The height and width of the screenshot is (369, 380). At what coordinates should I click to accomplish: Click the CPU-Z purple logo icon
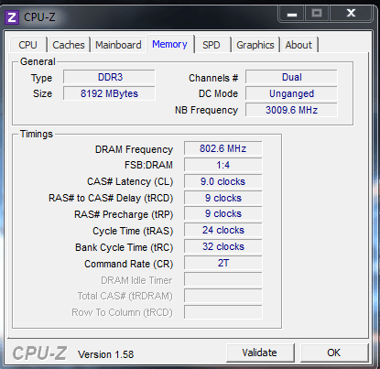pos(12,17)
